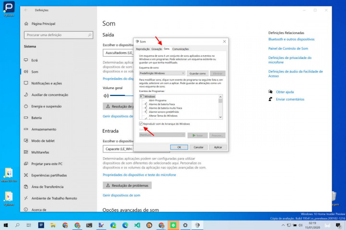The height and width of the screenshot is (230, 346).
Task: Open the input device Capacete dropdown
Action: [x=118, y=149]
